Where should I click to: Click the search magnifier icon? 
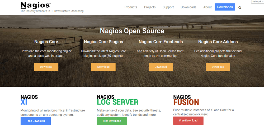[x=240, y=8]
